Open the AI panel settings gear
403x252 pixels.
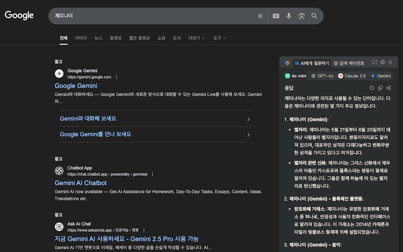coord(382,62)
